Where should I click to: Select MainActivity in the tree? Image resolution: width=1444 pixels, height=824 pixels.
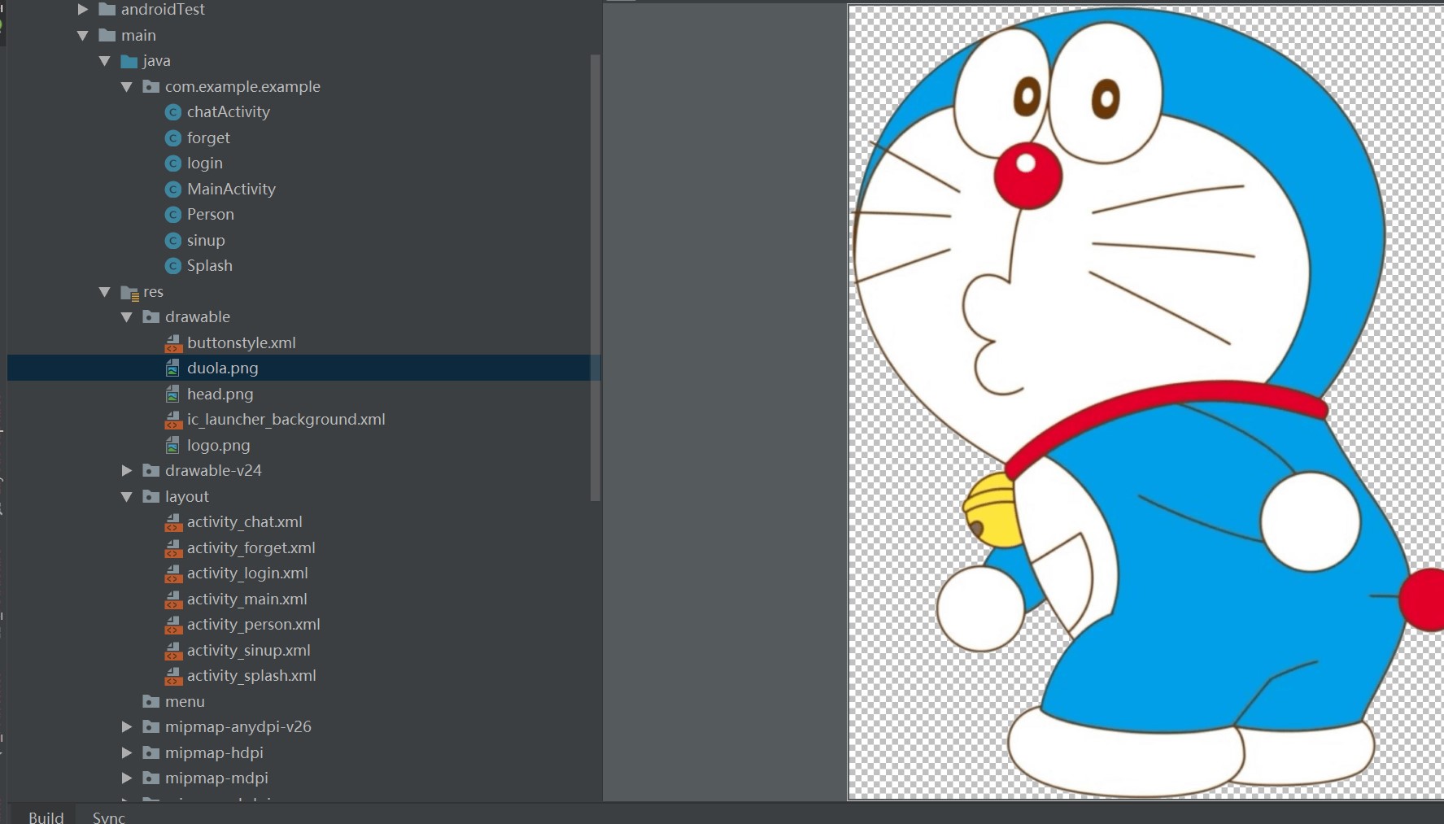[231, 190]
